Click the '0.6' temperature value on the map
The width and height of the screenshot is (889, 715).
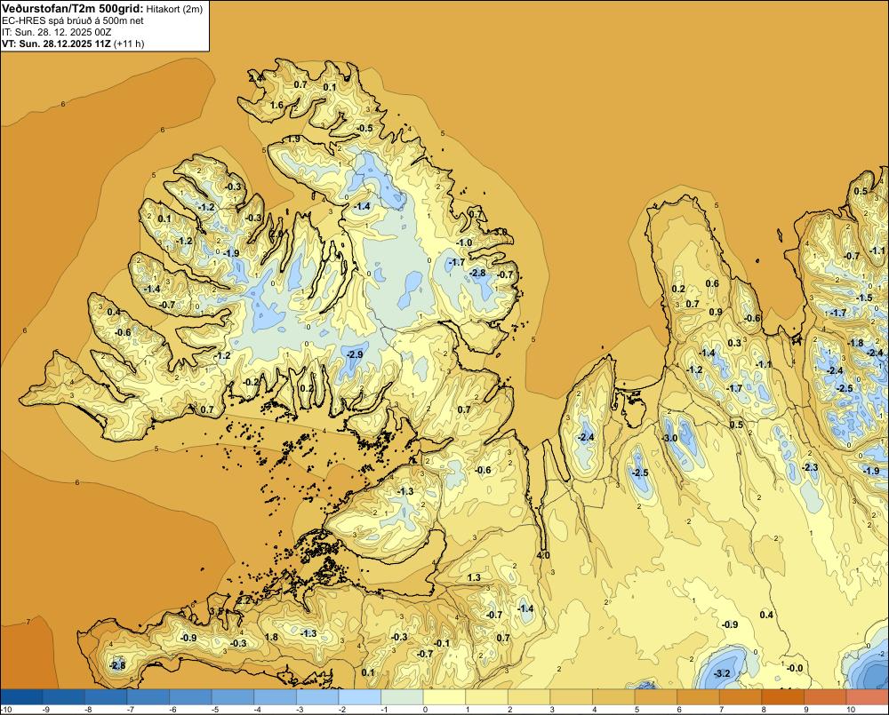[x=712, y=284]
